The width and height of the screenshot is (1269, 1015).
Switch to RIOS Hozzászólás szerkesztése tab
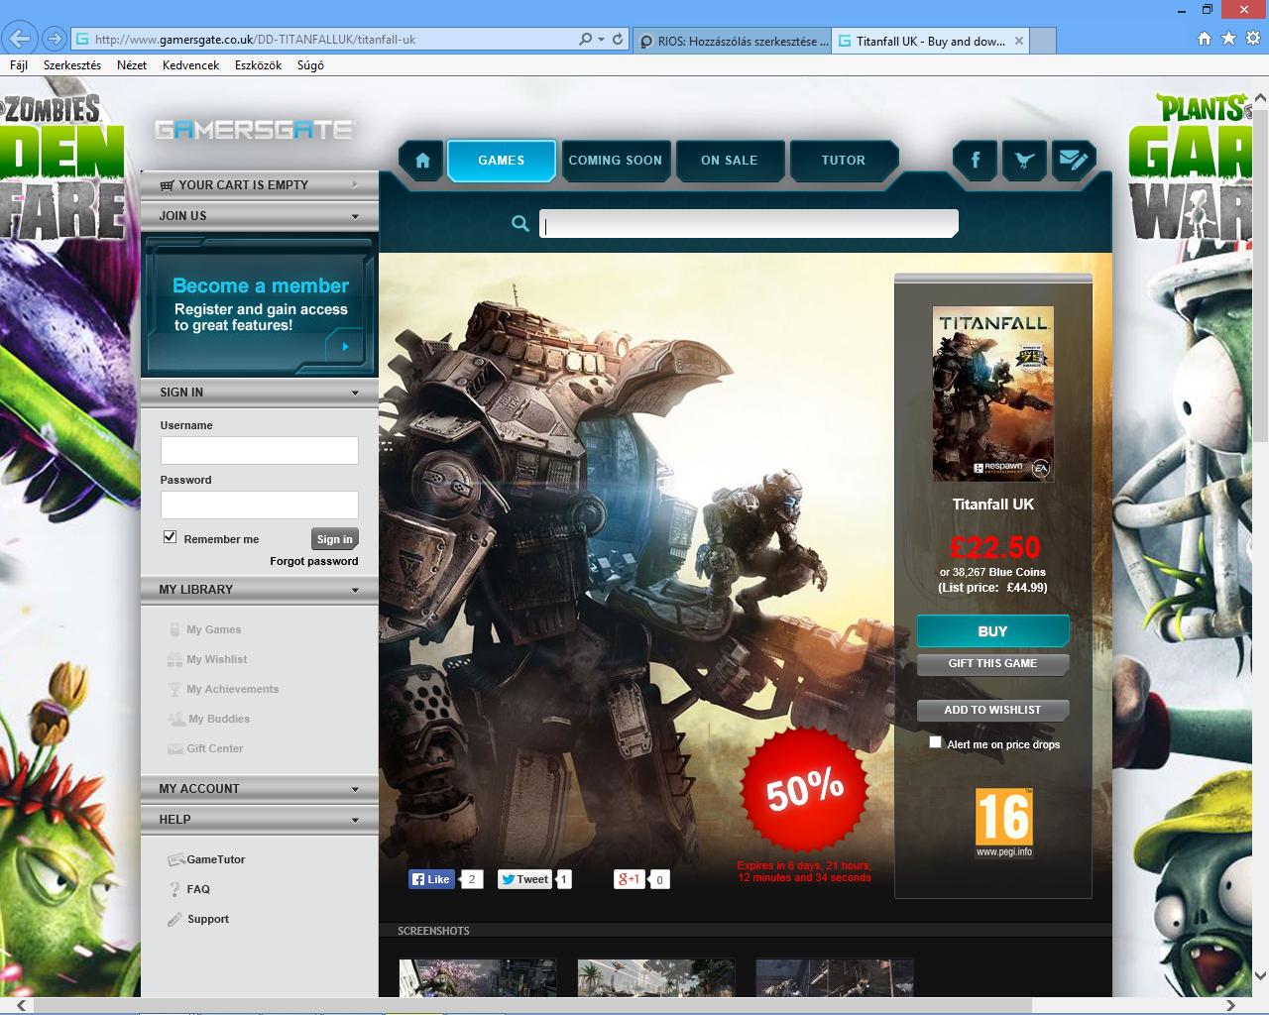tap(731, 41)
